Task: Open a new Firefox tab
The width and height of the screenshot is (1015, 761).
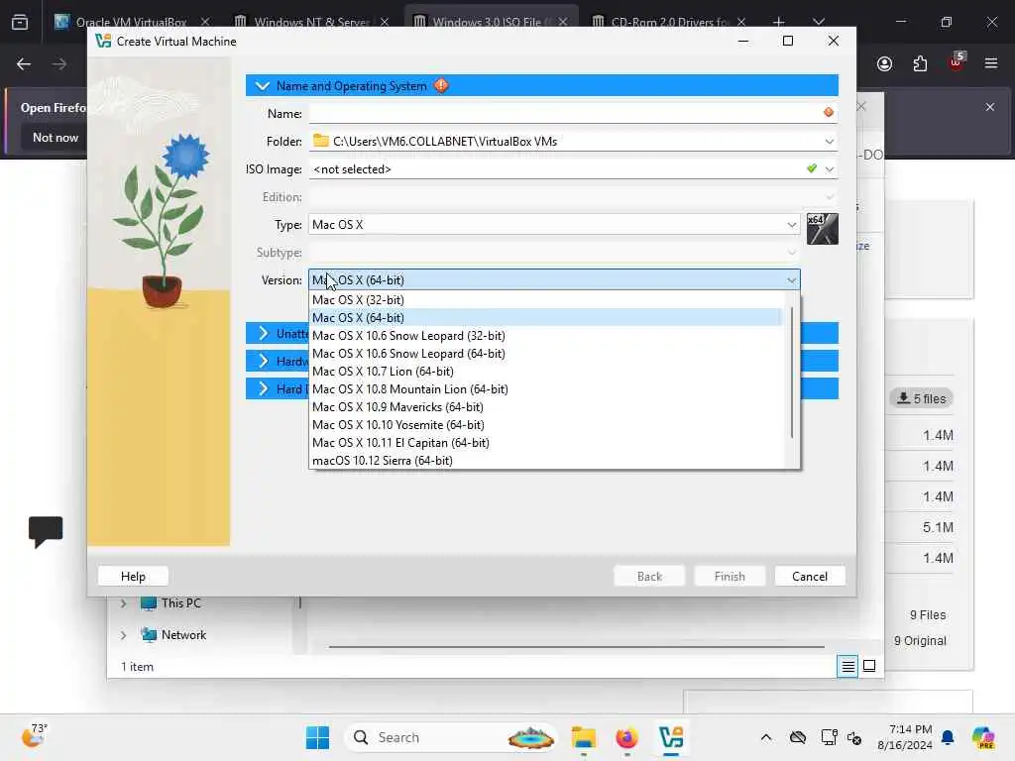Action: 778,22
